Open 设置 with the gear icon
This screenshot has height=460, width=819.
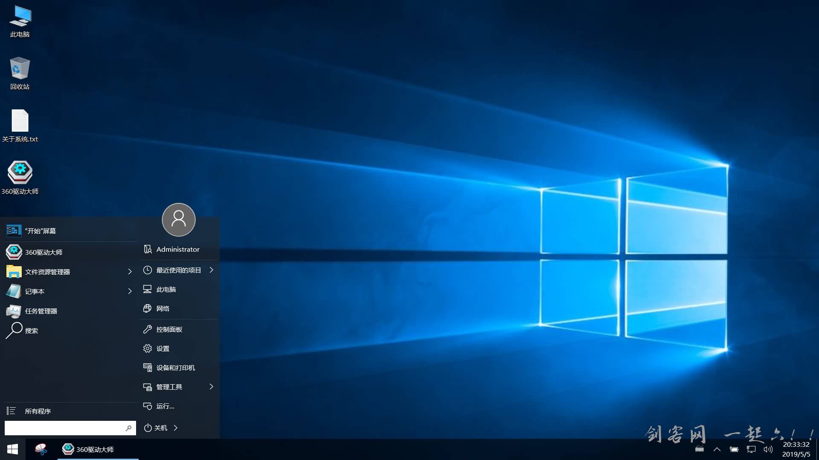[x=179, y=348]
